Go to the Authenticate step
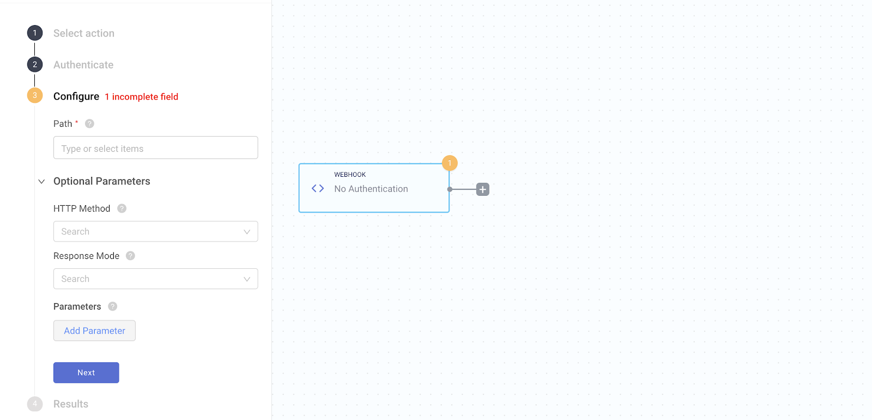The height and width of the screenshot is (420, 872). 83,65
